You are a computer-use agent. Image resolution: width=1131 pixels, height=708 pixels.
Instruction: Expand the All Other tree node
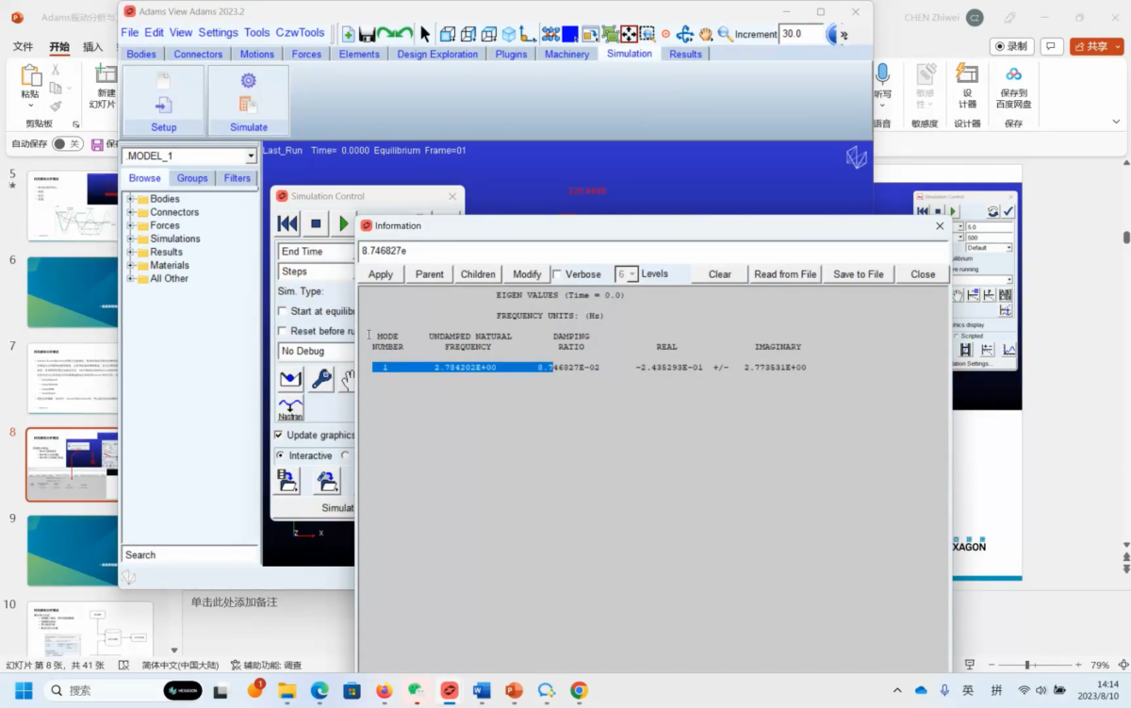click(x=131, y=278)
